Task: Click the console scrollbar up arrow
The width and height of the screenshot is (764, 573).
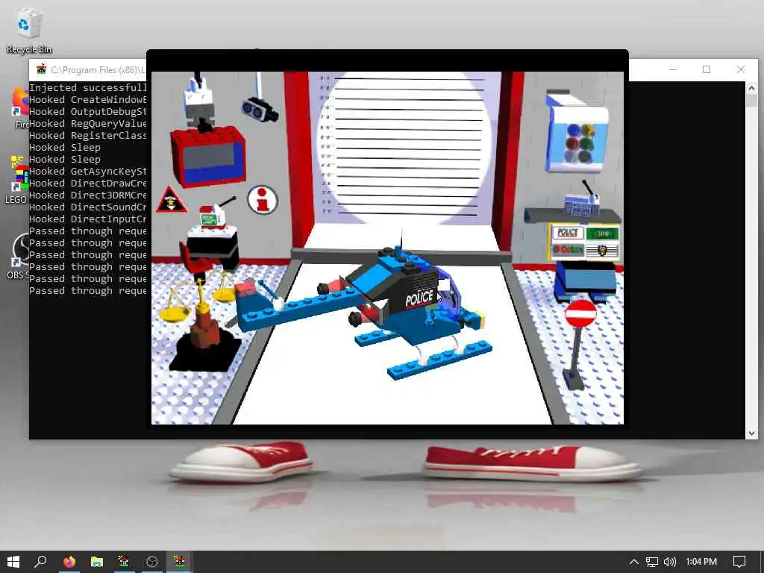Action: click(751, 88)
